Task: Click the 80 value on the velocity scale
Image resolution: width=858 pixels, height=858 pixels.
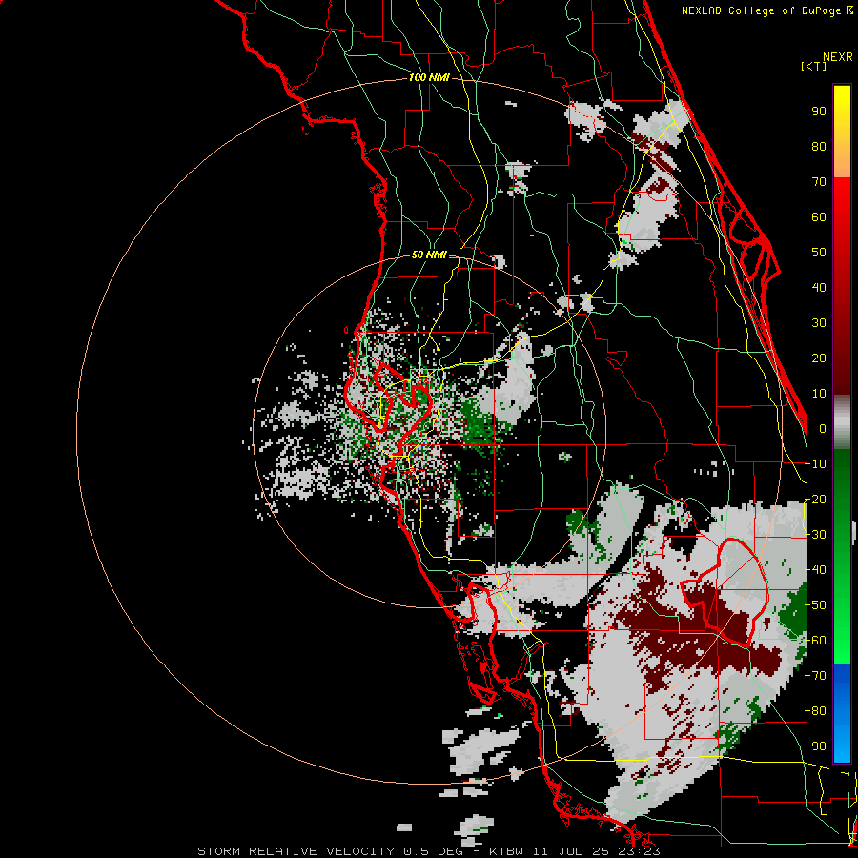Action: coord(819,146)
